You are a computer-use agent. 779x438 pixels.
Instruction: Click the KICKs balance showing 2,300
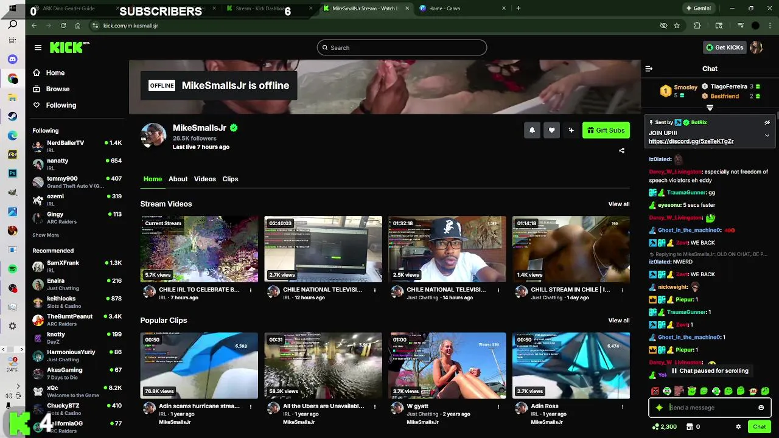(664, 427)
